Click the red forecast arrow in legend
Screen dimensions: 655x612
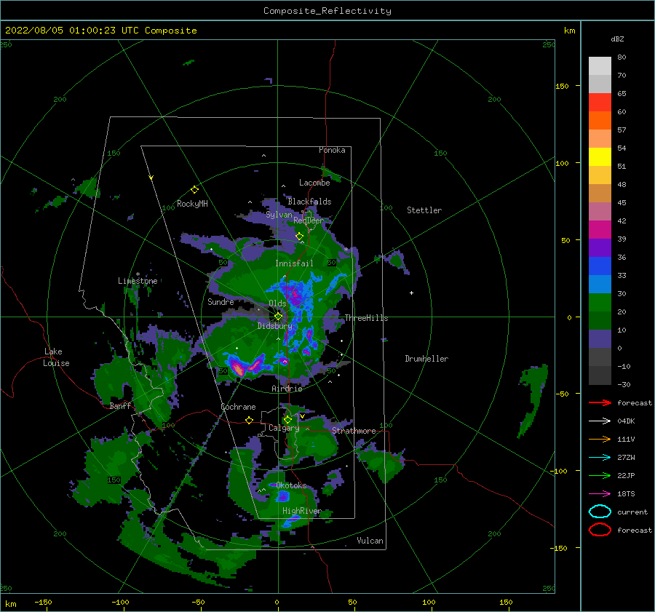pos(600,402)
